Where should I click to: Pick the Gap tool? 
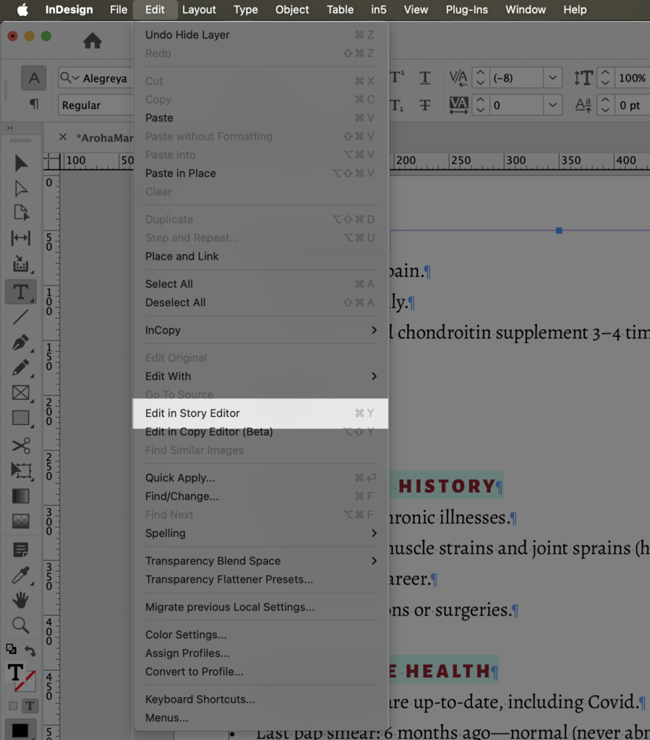pos(21,238)
